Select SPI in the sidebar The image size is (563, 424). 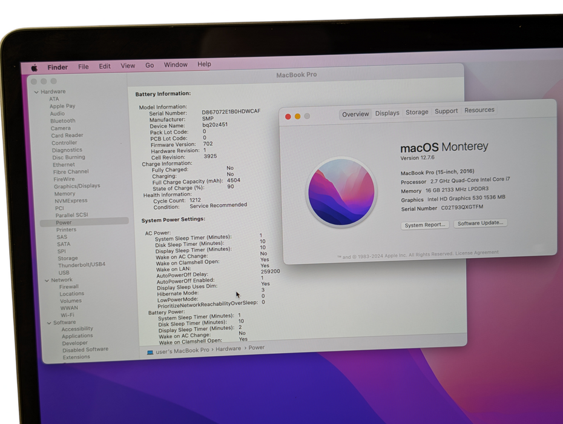[61, 251]
